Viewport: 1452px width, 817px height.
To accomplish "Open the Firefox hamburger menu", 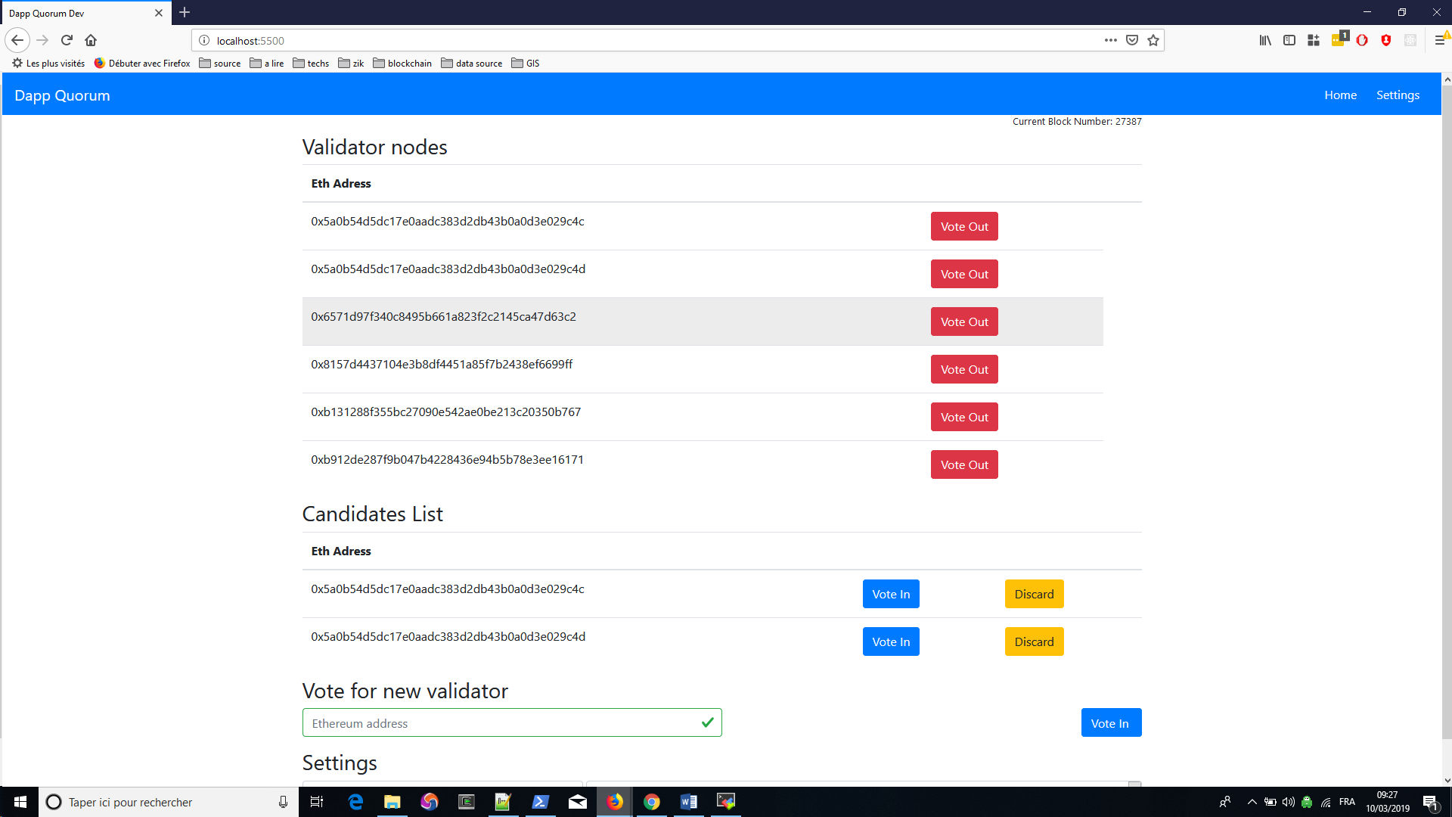I will (1440, 40).
